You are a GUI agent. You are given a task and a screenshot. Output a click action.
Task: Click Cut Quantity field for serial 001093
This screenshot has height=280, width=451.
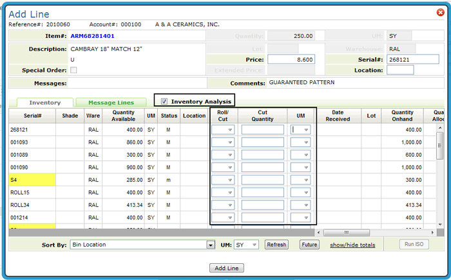(263, 142)
